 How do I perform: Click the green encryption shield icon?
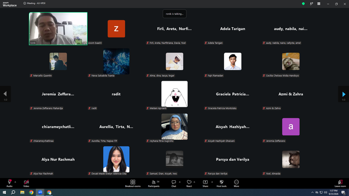point(303,4)
